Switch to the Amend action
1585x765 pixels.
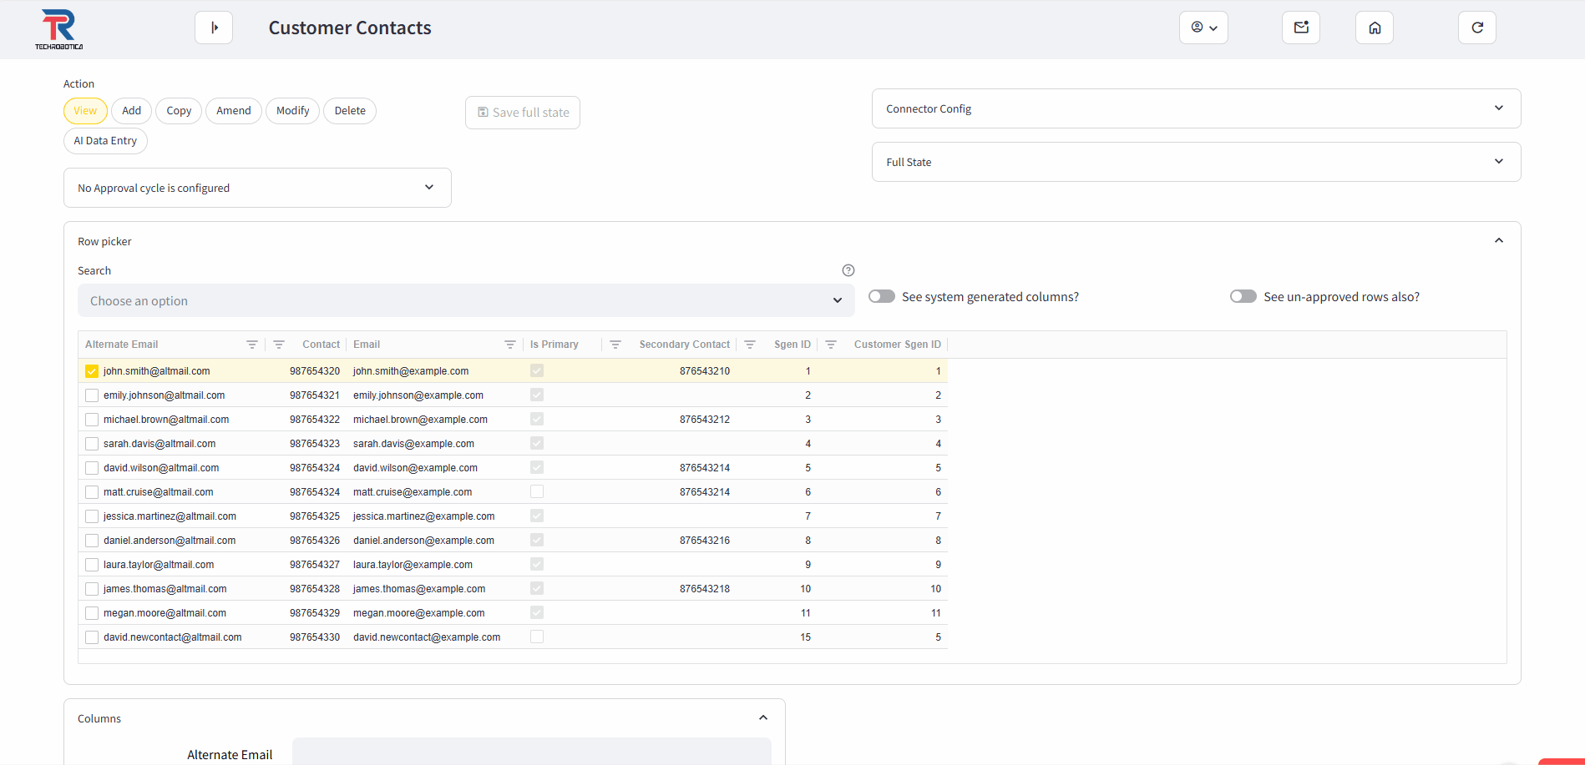[x=233, y=111]
